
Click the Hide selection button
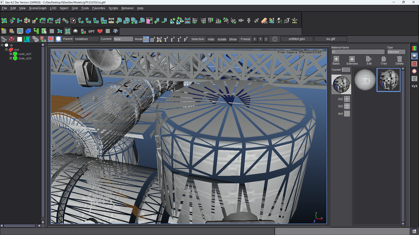tap(211, 39)
